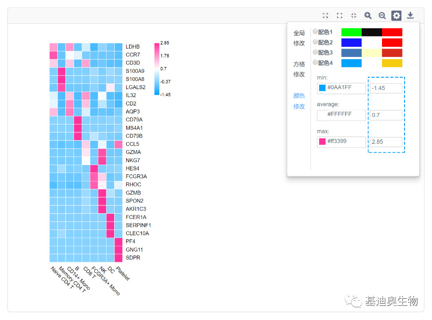Click the FCER1A gene row label
Screen dimensions: 432x320
(x=136, y=217)
